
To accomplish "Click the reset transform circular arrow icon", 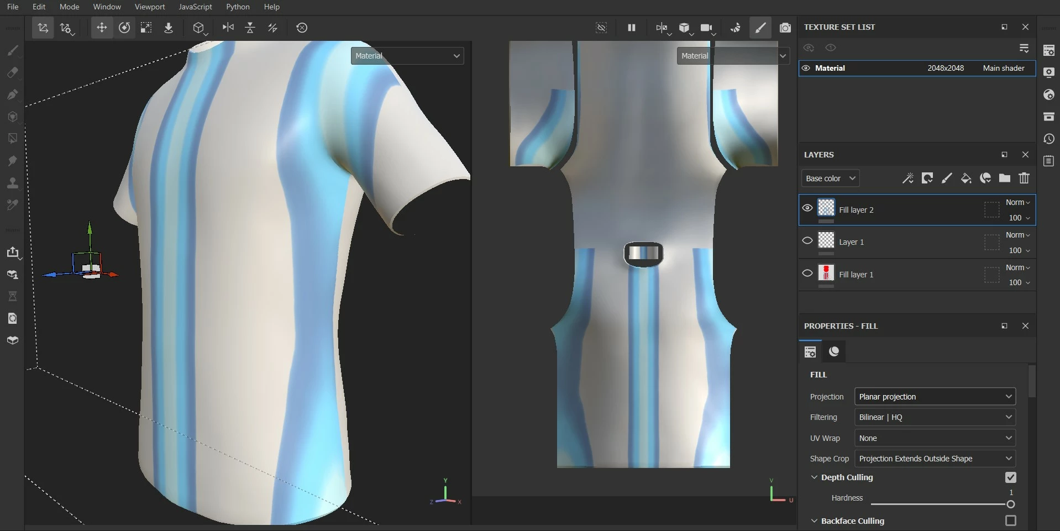I will [x=302, y=28].
